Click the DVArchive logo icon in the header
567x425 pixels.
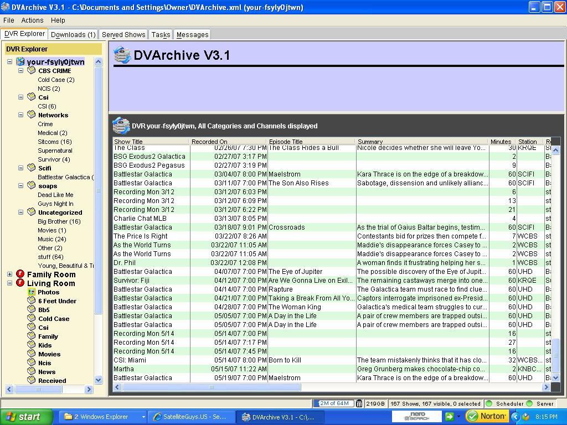coord(122,55)
